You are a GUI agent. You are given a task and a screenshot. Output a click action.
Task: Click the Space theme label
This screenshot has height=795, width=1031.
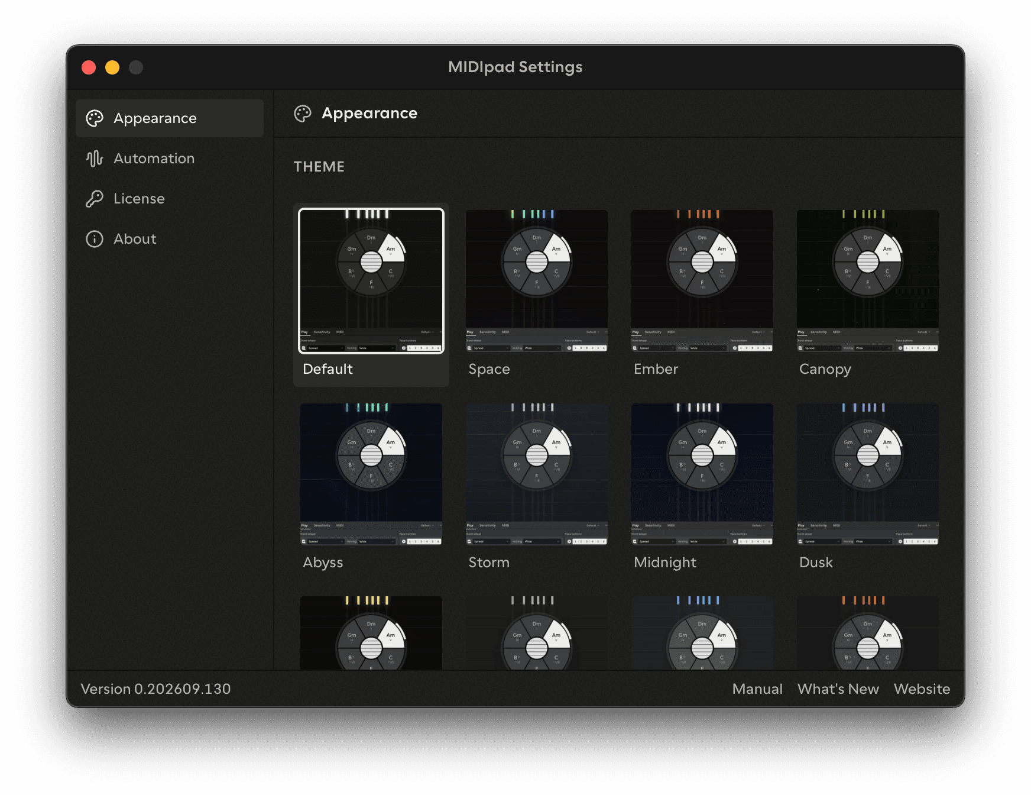[x=489, y=369]
